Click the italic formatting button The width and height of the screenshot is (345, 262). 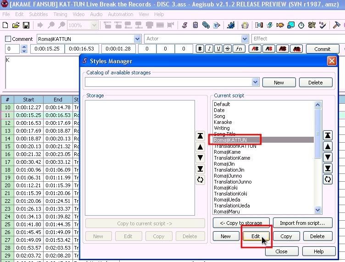[x=209, y=49]
